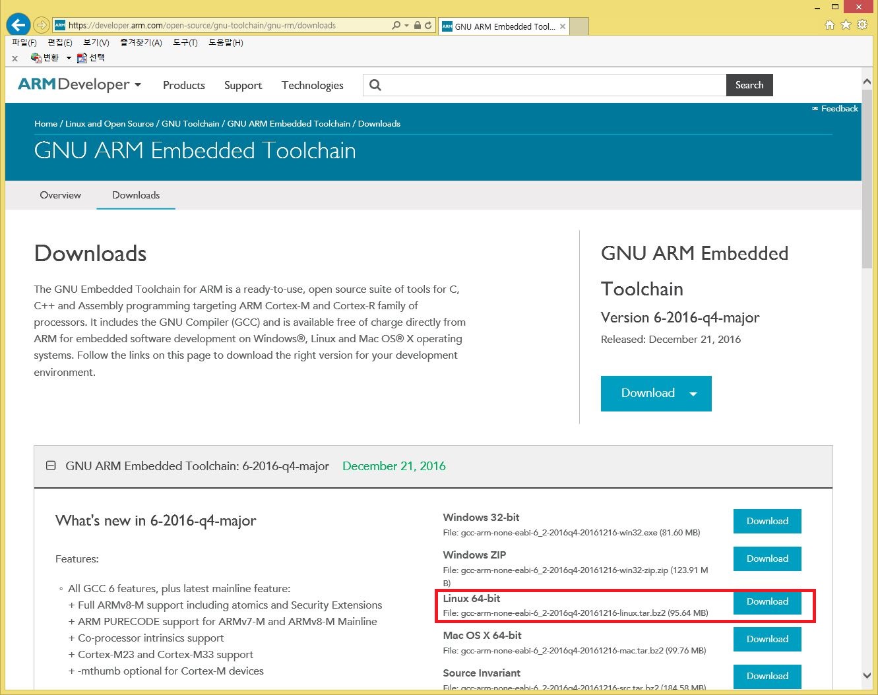Click the 선택 PDF toolbar icon

tap(90, 58)
